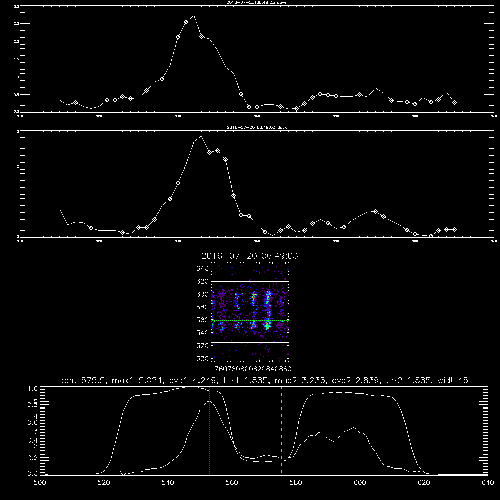Click right green dashed line in dusk plot
Image resolution: width=500 pixels, height=500 pixels.
(276, 184)
